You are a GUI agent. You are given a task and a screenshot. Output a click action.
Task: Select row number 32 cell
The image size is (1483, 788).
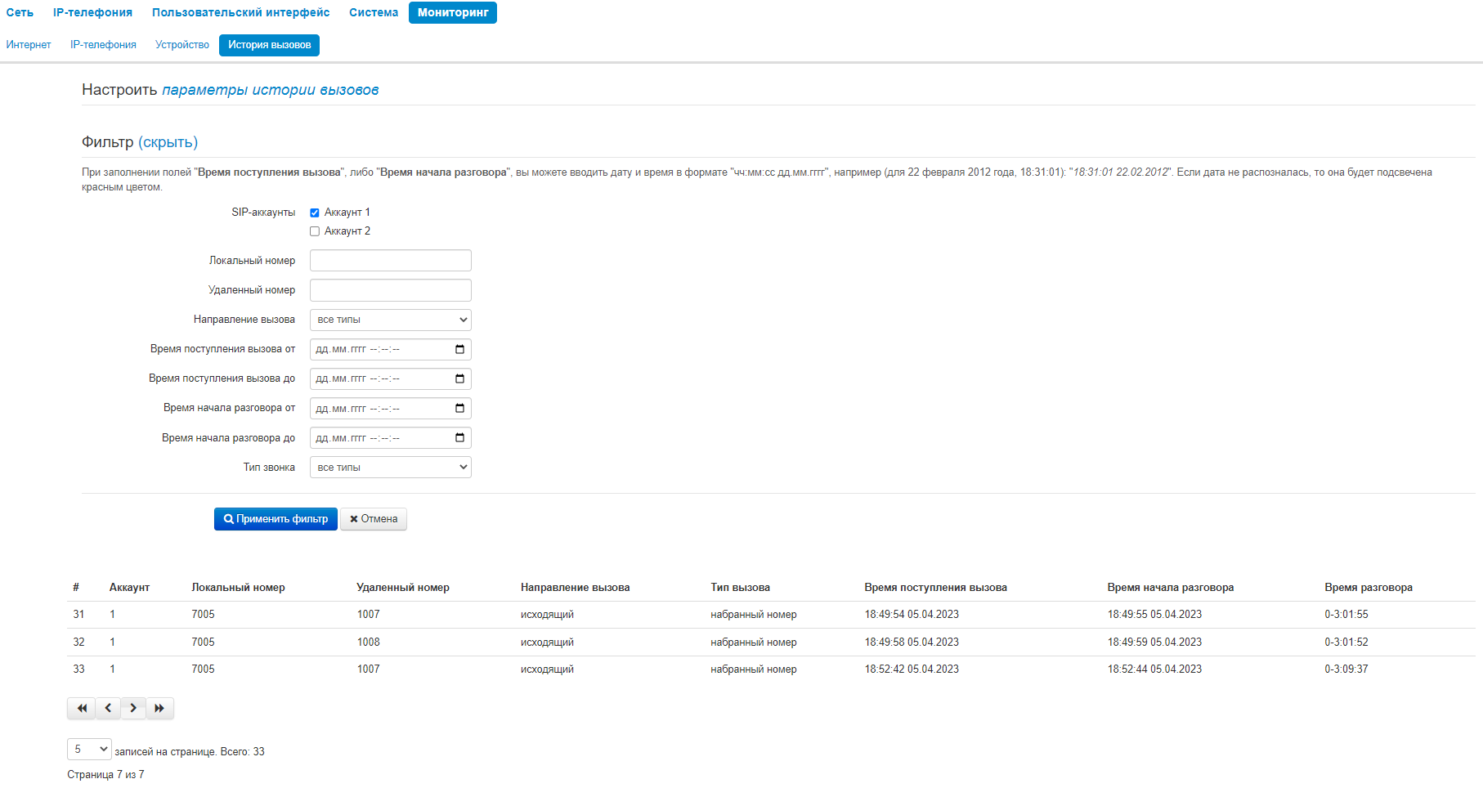click(78, 642)
